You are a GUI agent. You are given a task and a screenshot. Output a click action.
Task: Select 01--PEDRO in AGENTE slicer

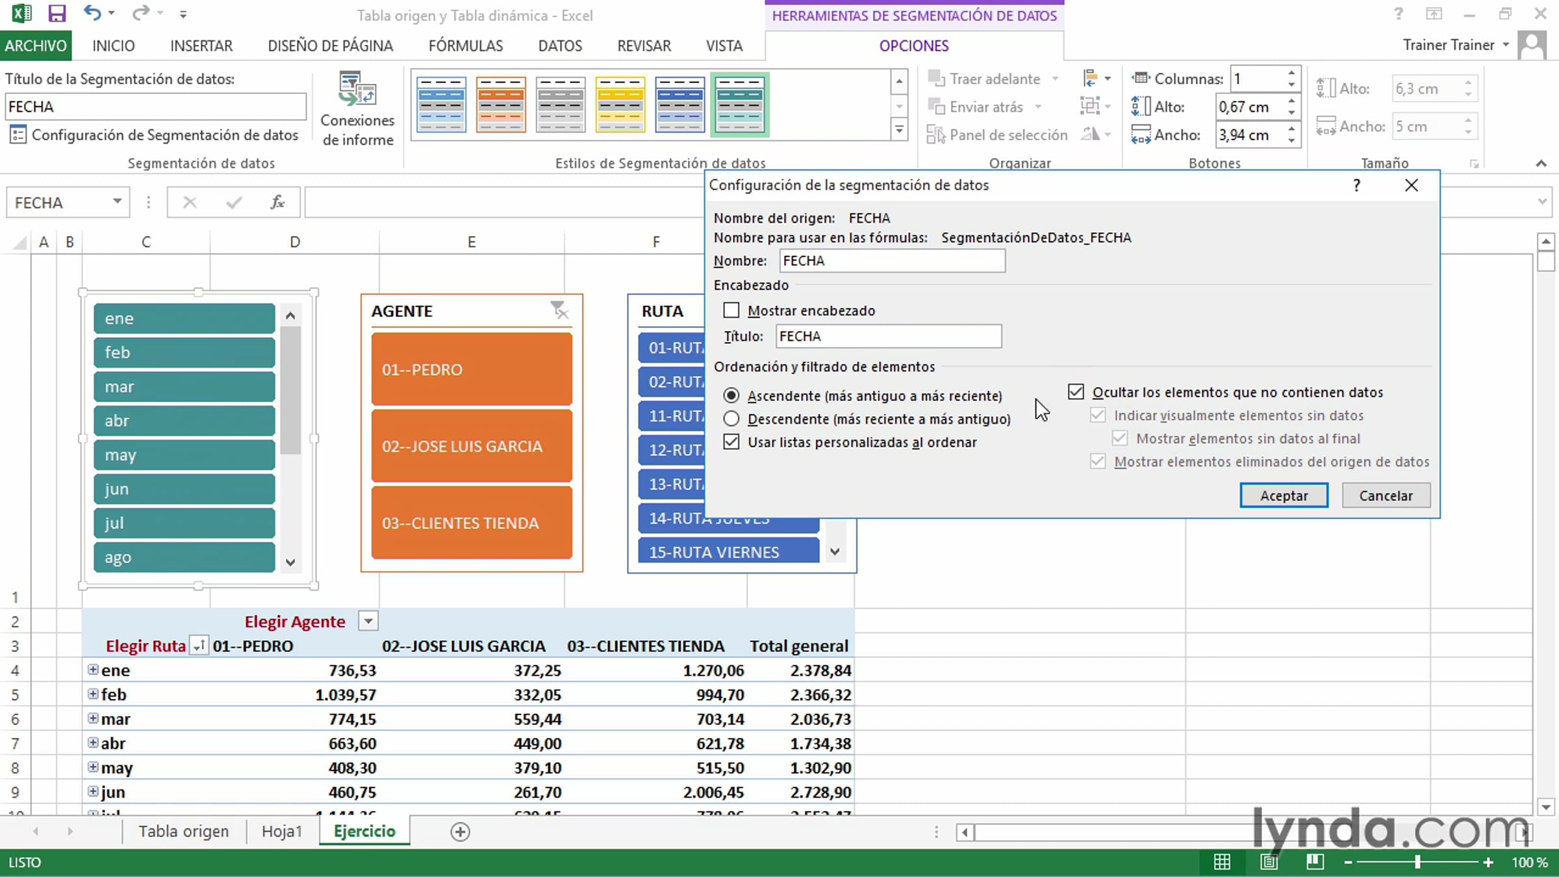pos(472,369)
